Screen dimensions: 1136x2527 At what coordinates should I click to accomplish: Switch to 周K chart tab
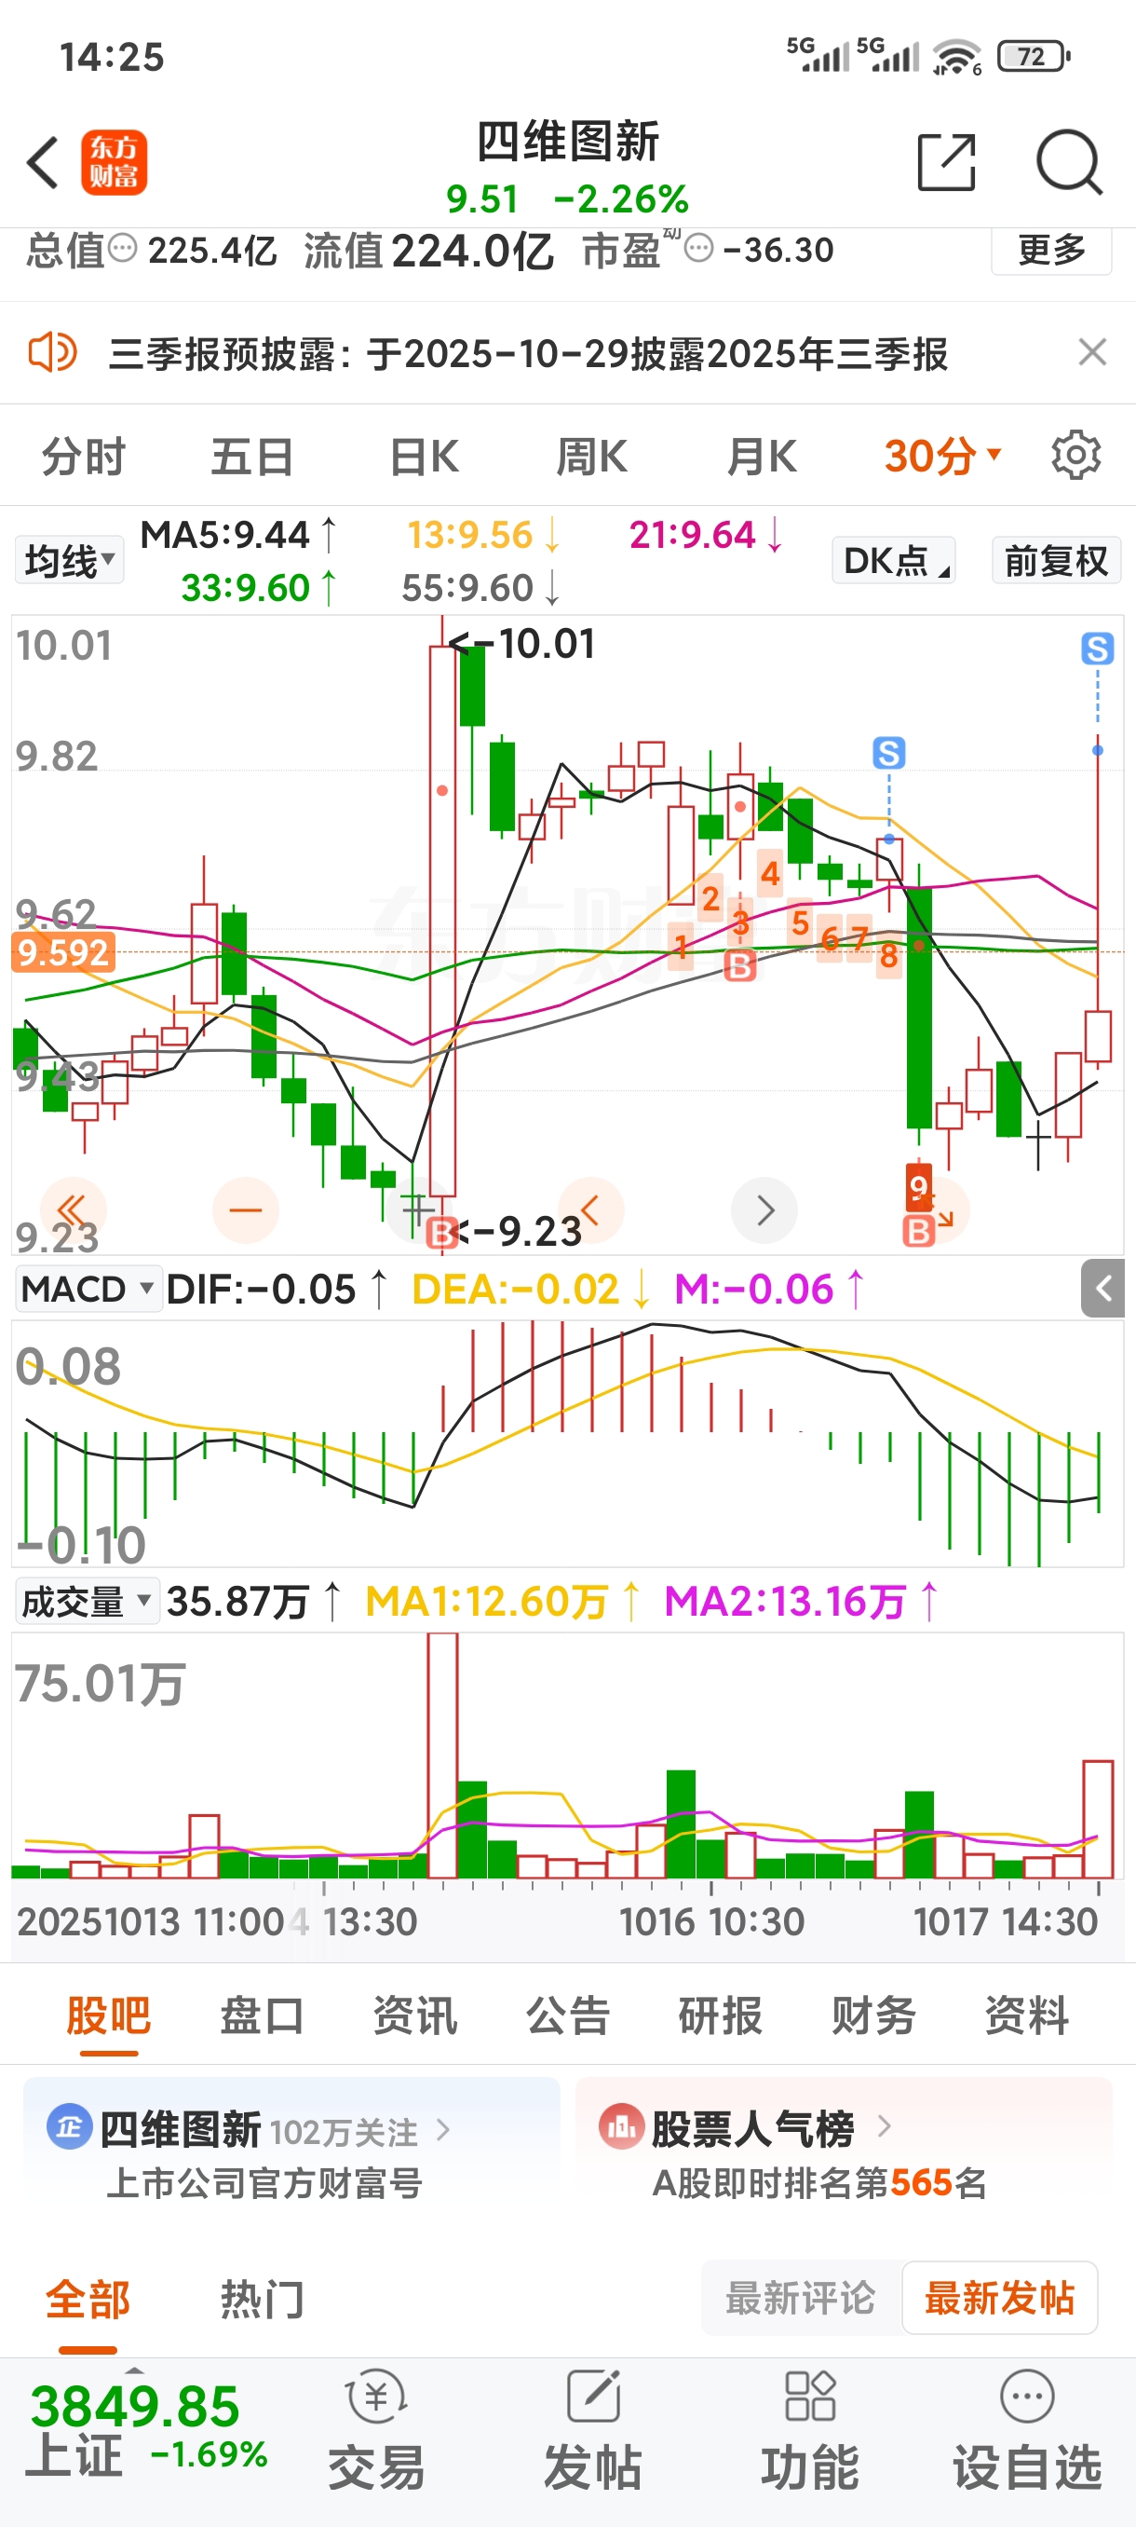(591, 457)
